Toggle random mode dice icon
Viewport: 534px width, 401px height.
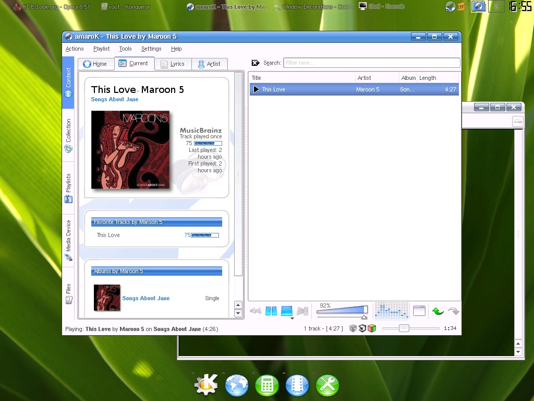pyautogui.click(x=353, y=328)
